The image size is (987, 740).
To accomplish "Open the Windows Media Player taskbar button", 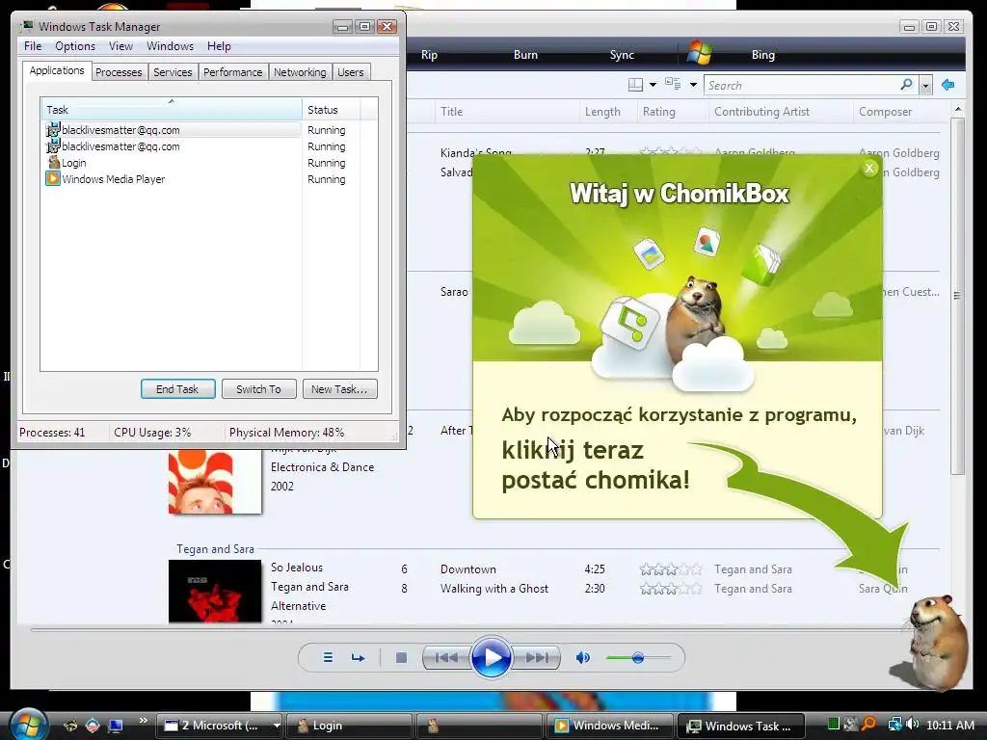I will pos(609,726).
